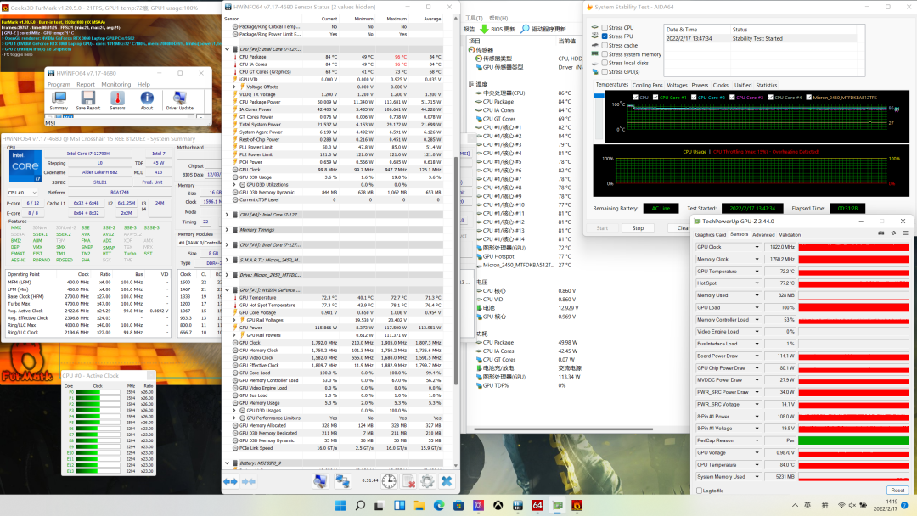
Task: Expand the Drive: Micron_2450 sensor group
Action: [228, 275]
